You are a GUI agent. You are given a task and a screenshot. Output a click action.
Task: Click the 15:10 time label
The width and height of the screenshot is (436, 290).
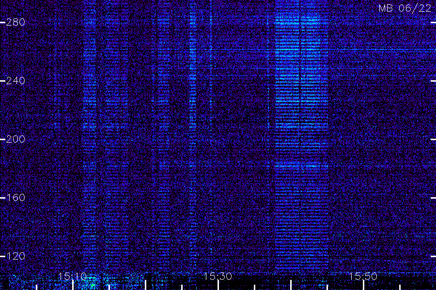[x=73, y=276]
